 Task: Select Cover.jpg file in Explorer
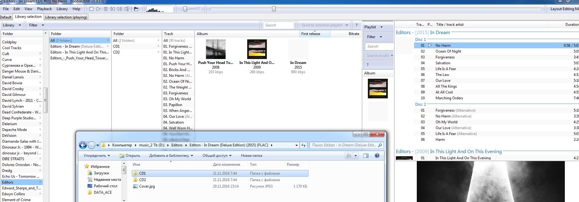[220, 186]
